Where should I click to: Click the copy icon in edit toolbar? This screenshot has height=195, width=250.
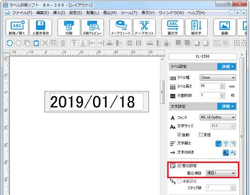[x=27, y=43]
